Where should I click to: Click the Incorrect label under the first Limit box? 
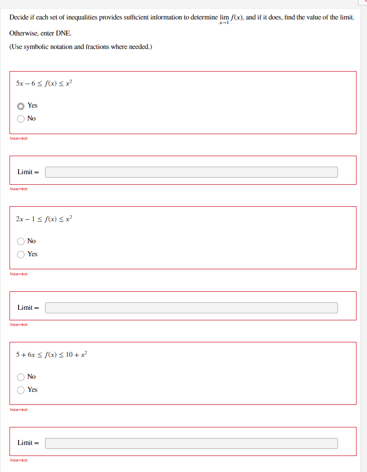[18, 189]
